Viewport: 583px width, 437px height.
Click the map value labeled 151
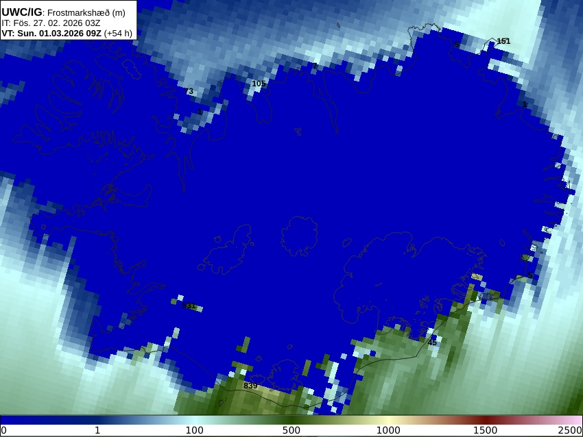coord(503,41)
